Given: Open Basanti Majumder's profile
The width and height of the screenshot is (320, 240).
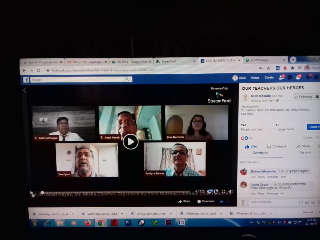Looking at the screenshot, I should [264, 171].
